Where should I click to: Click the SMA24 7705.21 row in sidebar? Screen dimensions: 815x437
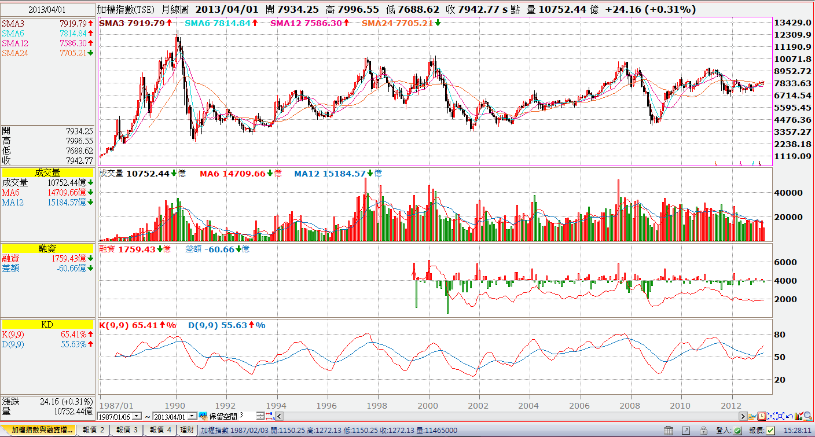[x=47, y=53]
